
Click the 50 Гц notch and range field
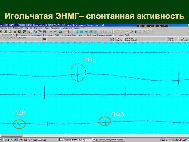132,39
